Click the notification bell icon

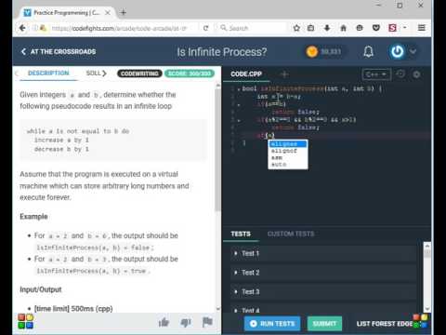click(x=368, y=51)
